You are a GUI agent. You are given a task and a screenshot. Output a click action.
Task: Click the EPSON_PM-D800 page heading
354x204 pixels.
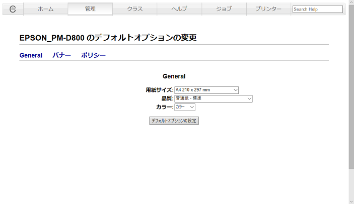click(x=108, y=38)
